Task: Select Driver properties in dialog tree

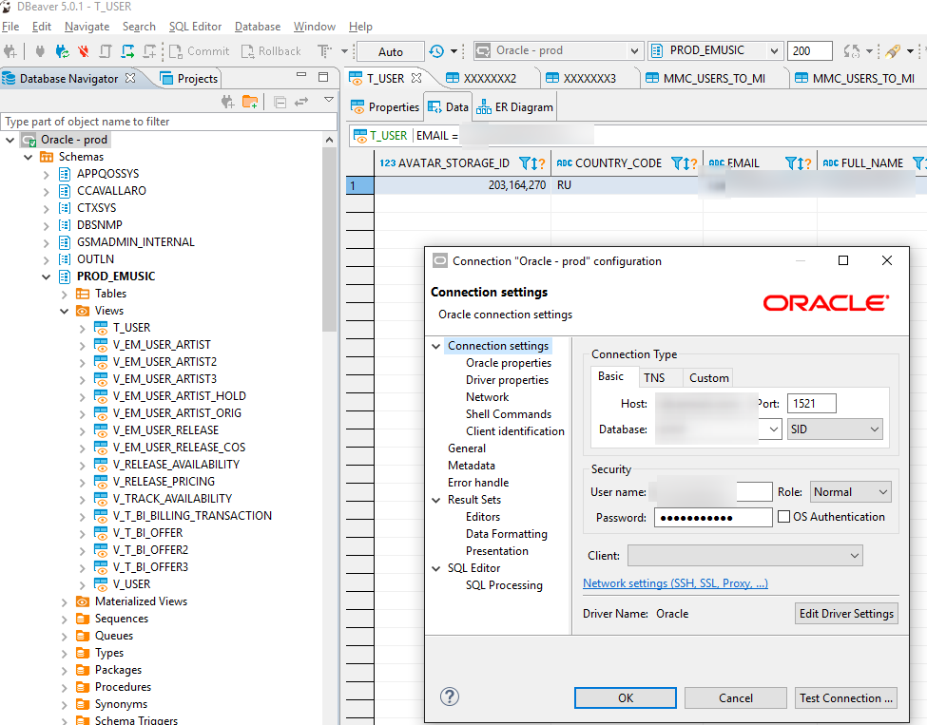Action: 507,380
